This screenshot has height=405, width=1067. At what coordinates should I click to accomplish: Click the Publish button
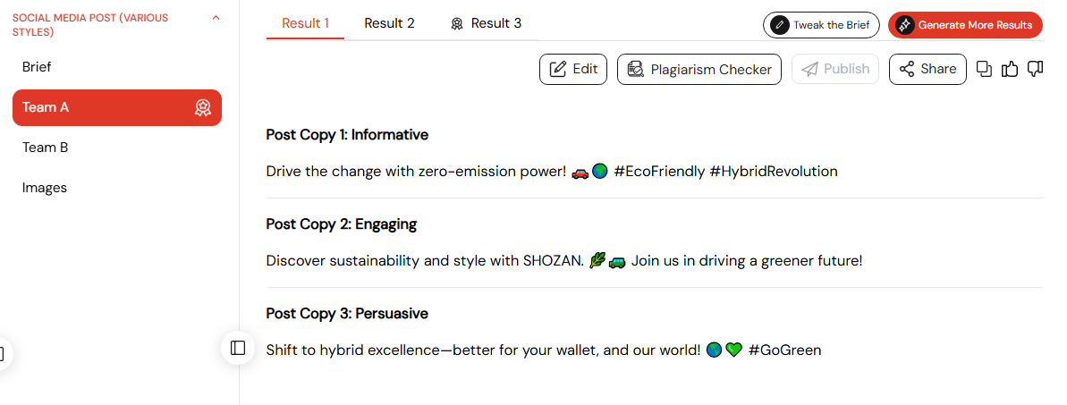[x=835, y=69]
